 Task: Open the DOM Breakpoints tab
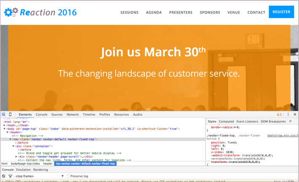(x=273, y=121)
